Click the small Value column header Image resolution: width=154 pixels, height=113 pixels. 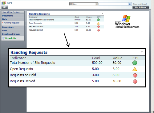click(89, 17)
